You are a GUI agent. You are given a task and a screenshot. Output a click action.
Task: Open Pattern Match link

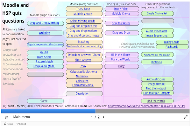click(44, 62)
